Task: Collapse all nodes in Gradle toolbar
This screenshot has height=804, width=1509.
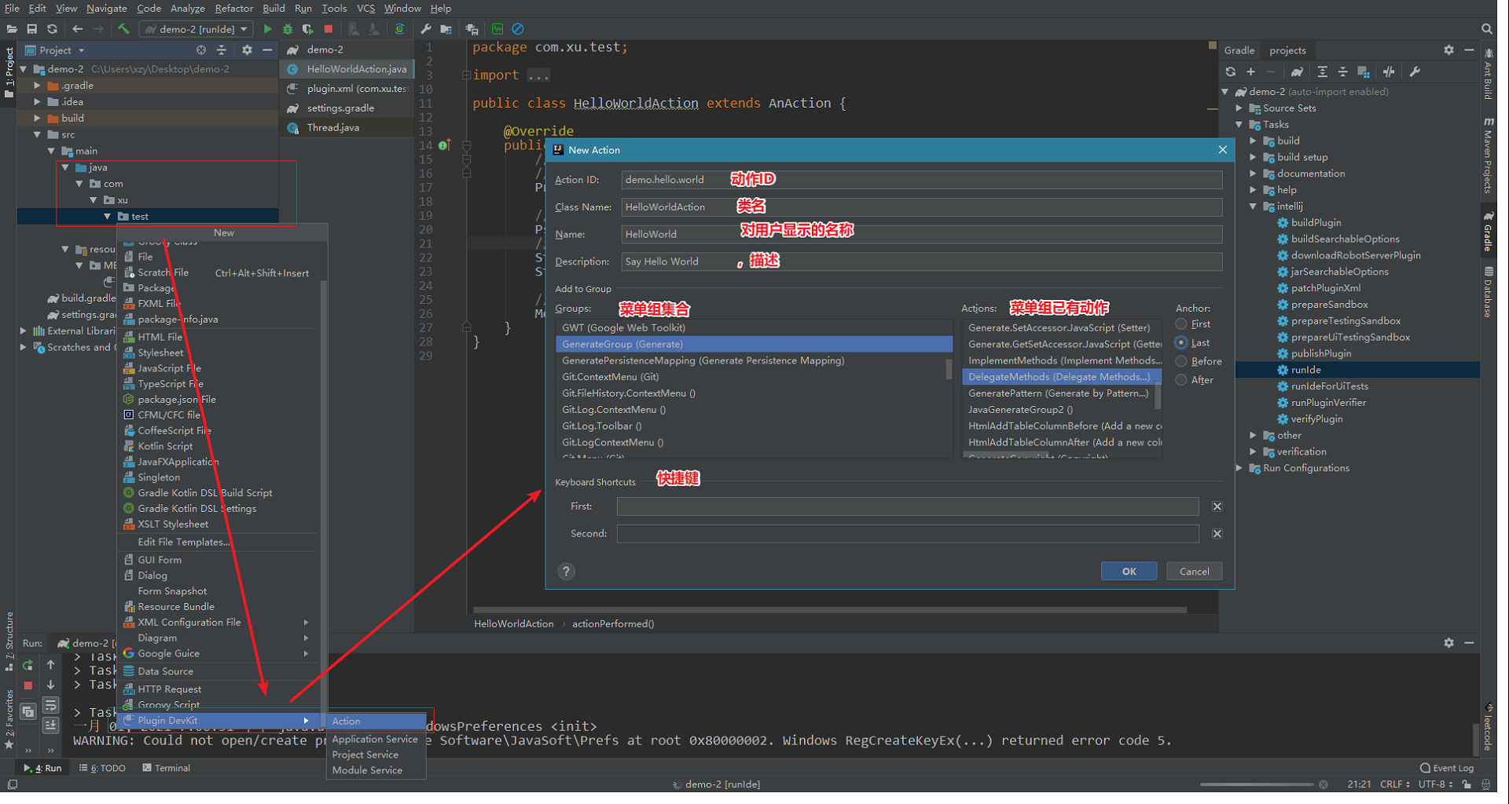Action: point(1342,71)
